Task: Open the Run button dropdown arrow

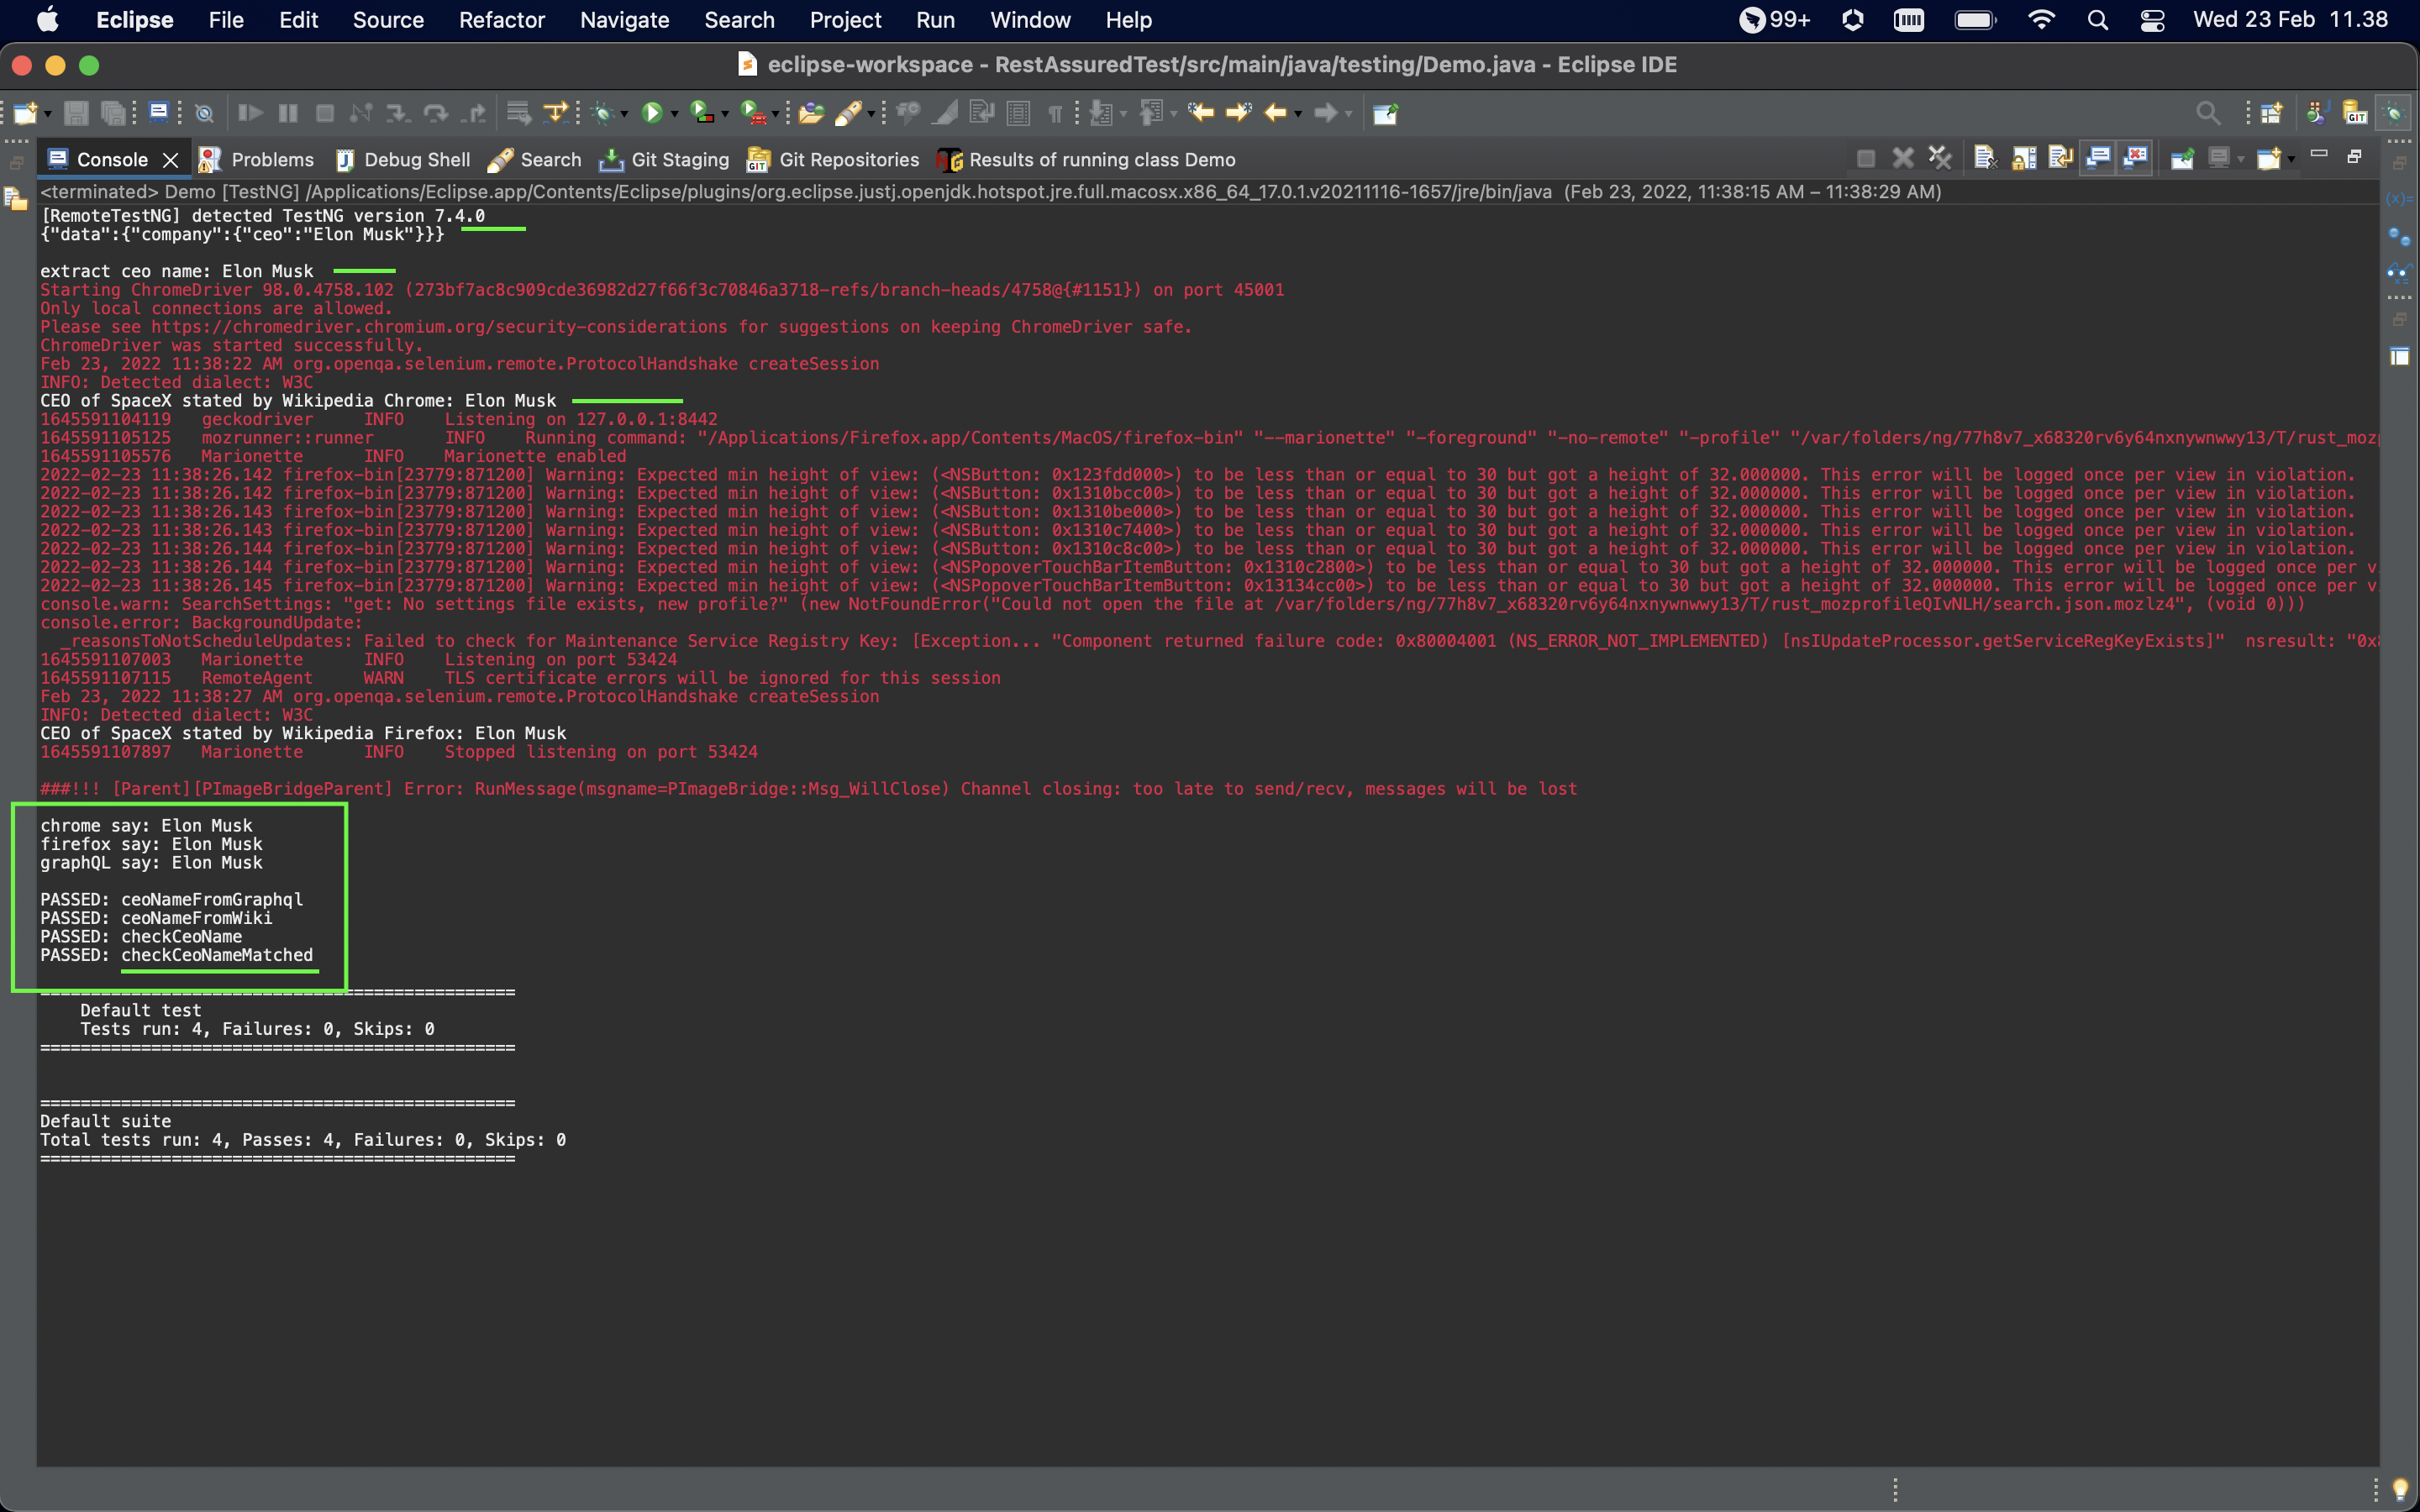Action: click(675, 115)
